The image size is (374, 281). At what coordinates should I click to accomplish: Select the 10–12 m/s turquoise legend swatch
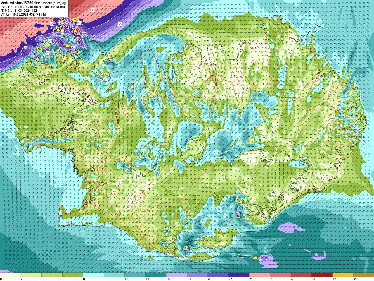click(x=114, y=275)
